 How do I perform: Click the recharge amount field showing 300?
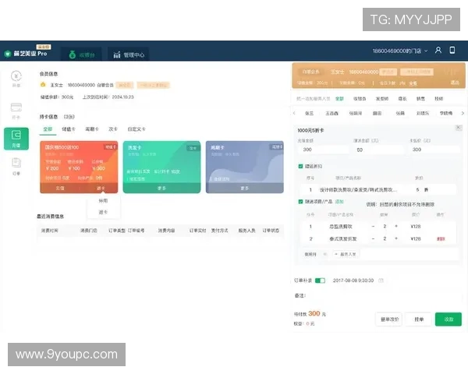[x=323, y=150]
